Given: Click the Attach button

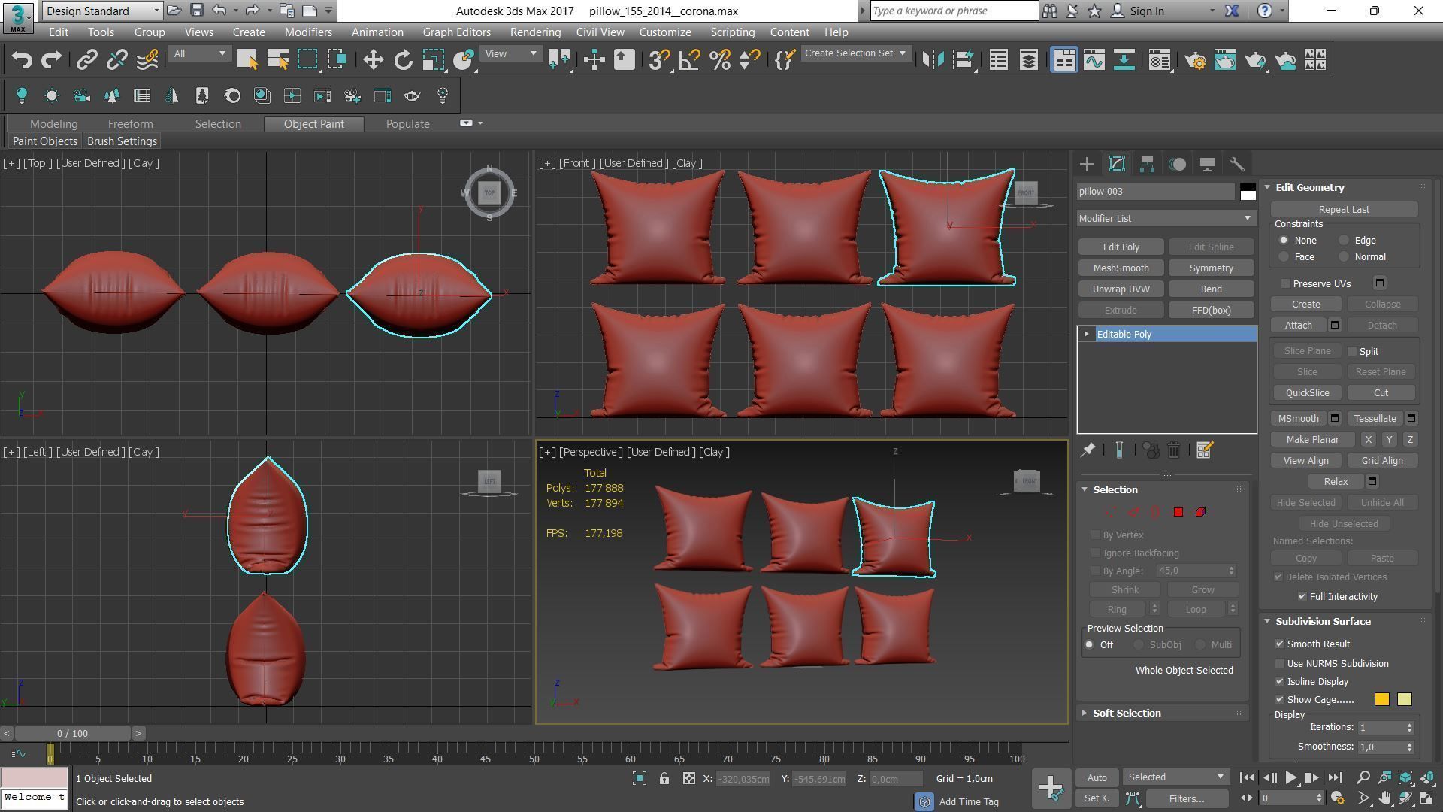Looking at the screenshot, I should (1298, 326).
